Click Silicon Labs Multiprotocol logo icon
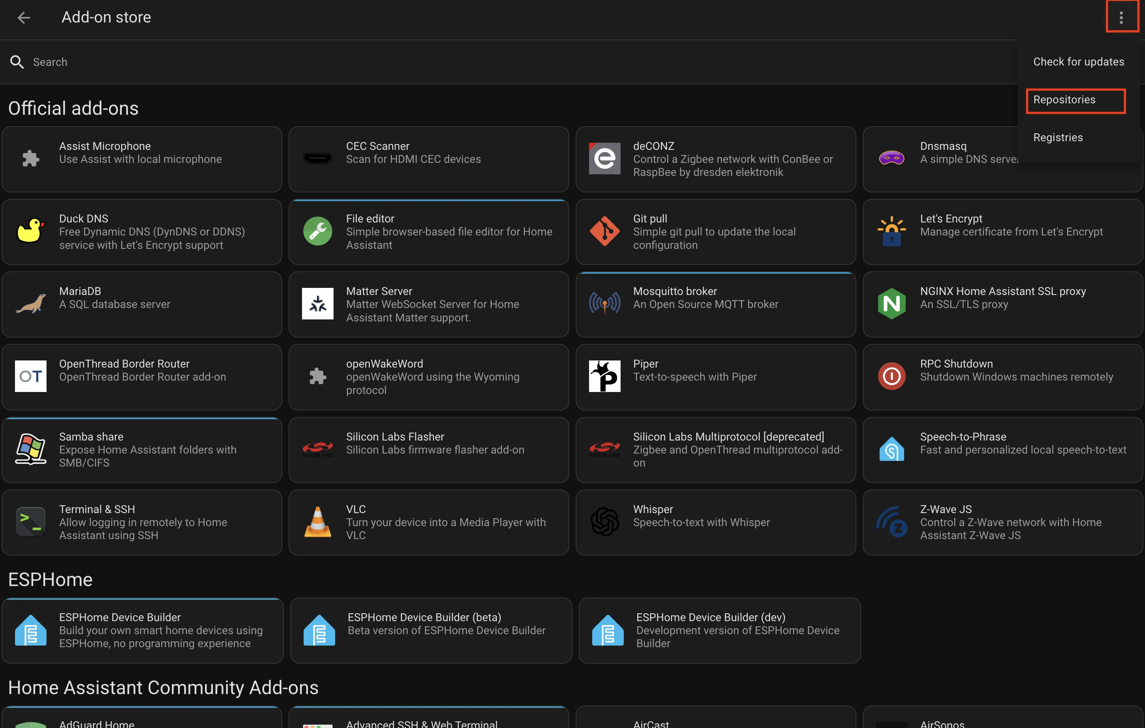 click(604, 449)
